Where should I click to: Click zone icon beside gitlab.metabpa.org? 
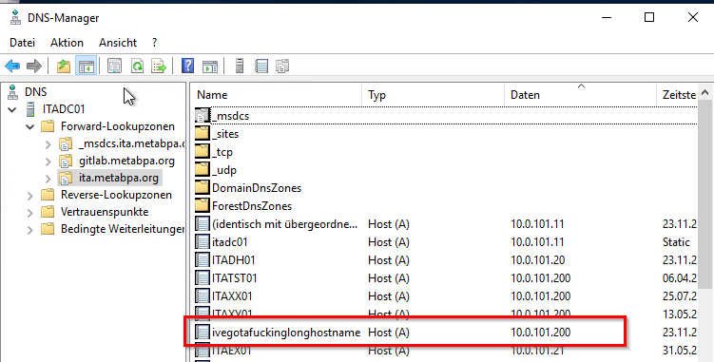(x=66, y=161)
